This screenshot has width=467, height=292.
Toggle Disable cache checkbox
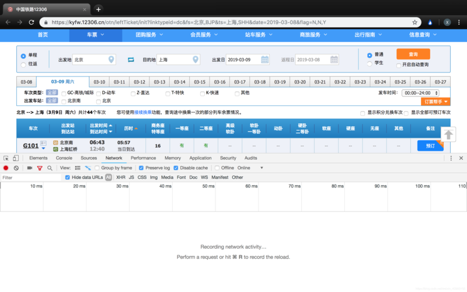[x=176, y=168]
